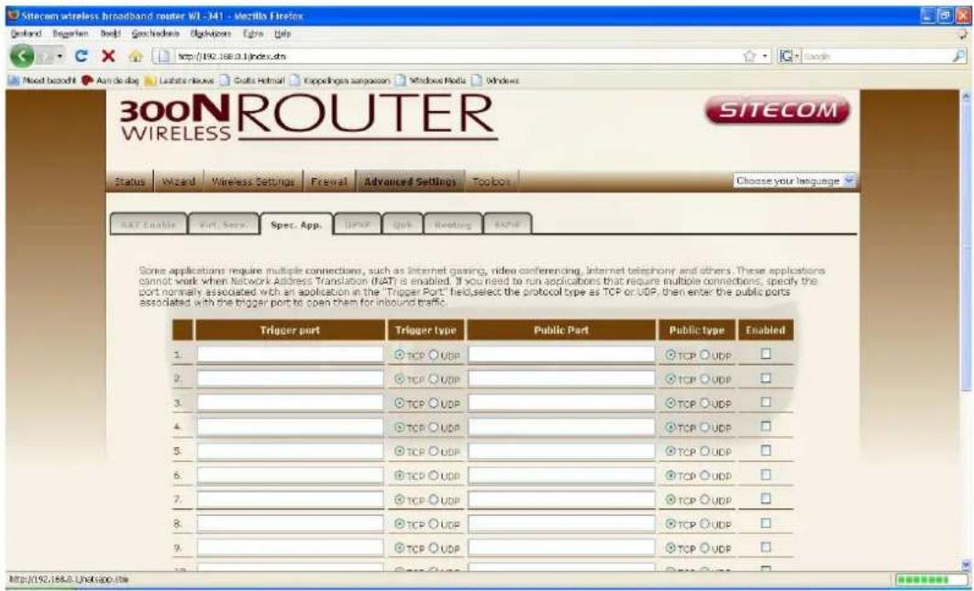Image resolution: width=974 pixels, height=591 pixels.
Task: Click the Public Port field in row 8
Action: (561, 524)
